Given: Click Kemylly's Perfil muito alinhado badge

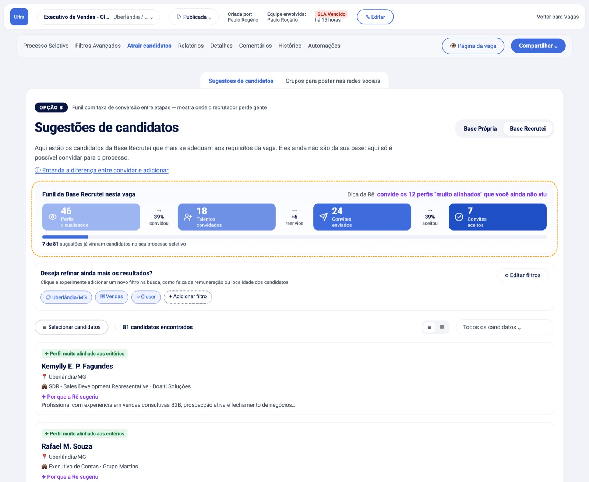Looking at the screenshot, I should point(85,354).
